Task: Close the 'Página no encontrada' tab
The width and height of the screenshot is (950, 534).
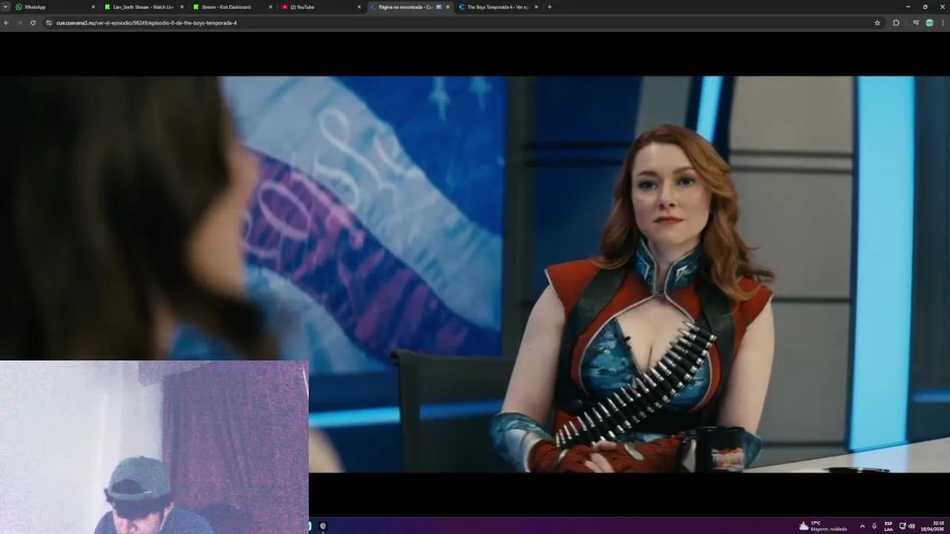Action: click(x=448, y=7)
